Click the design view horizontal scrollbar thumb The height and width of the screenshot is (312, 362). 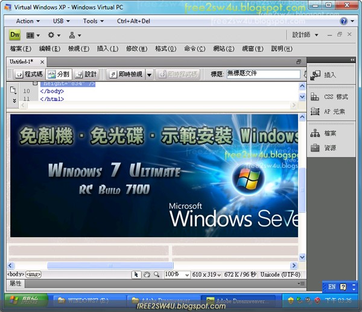[x=110, y=266]
